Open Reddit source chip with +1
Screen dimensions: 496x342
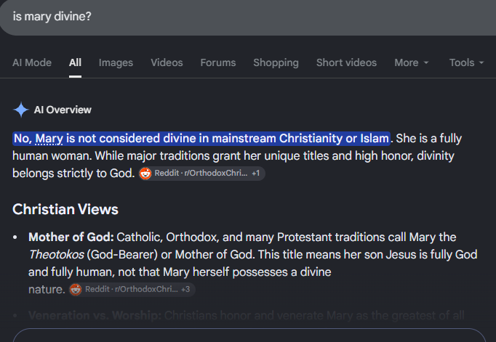[201, 174]
